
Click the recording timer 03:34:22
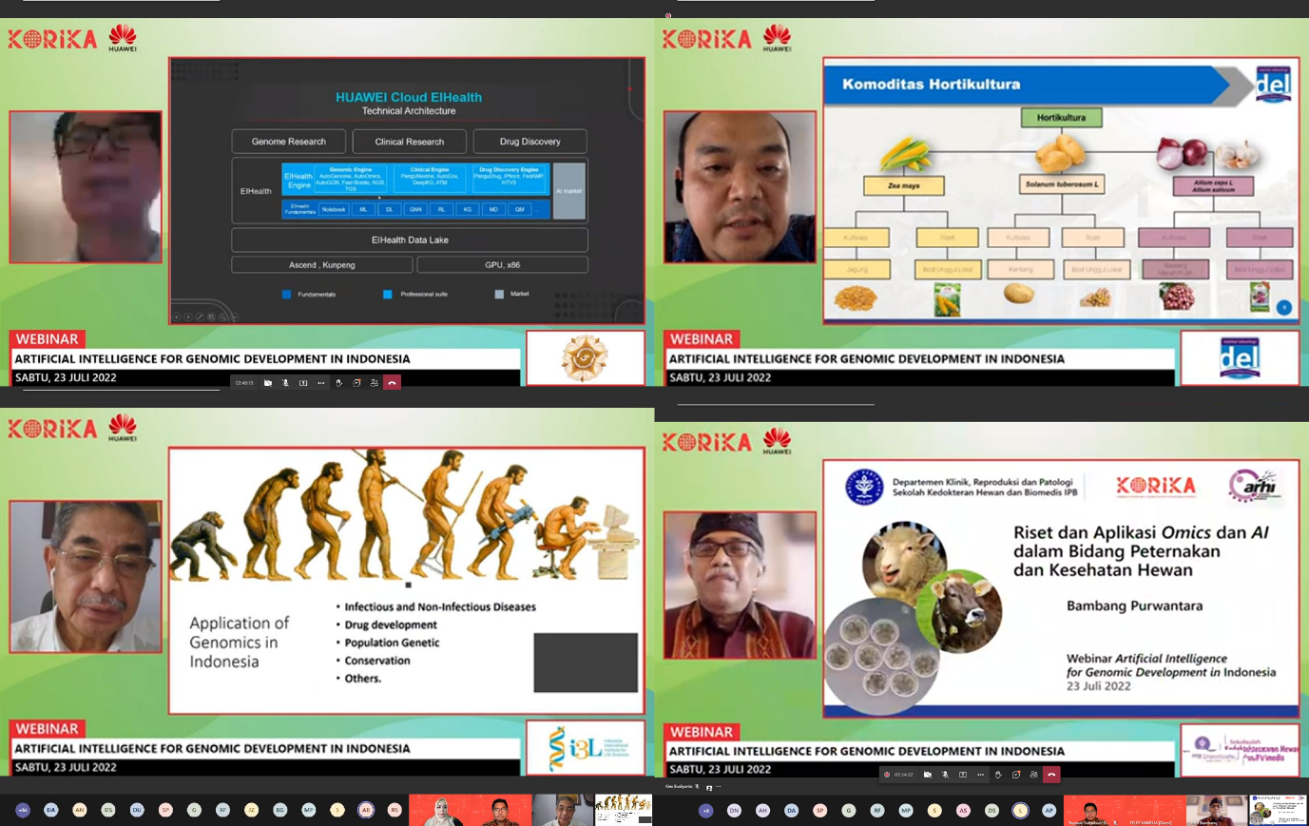(904, 775)
